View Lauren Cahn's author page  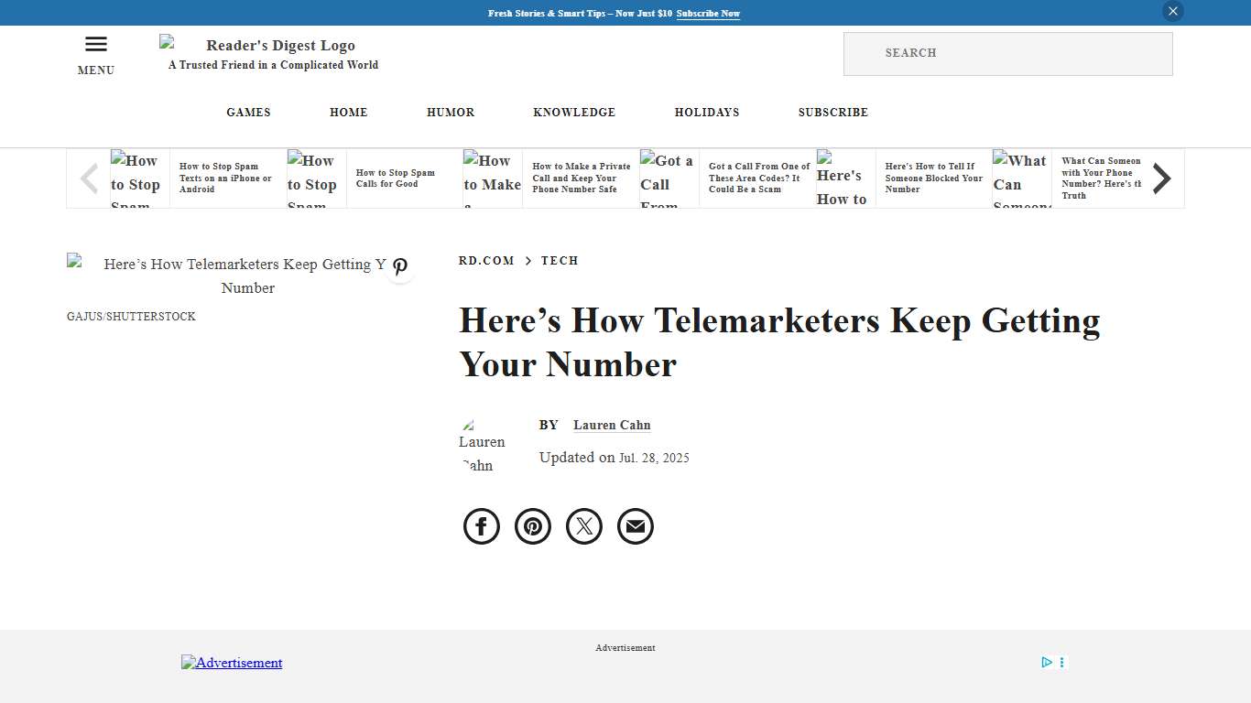612,425
